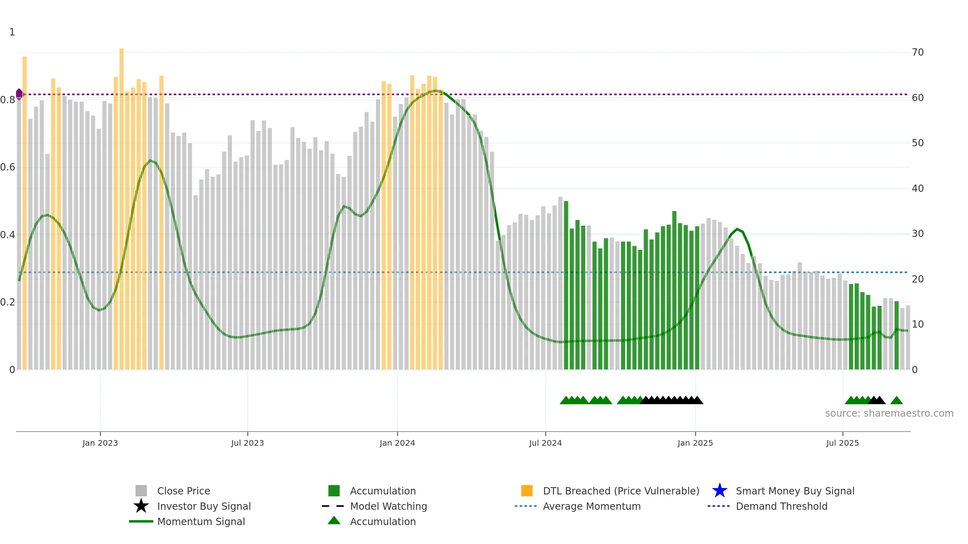The image size is (968, 544).
Task: Click the Smart Money Buy Signal label
Action: click(795, 491)
